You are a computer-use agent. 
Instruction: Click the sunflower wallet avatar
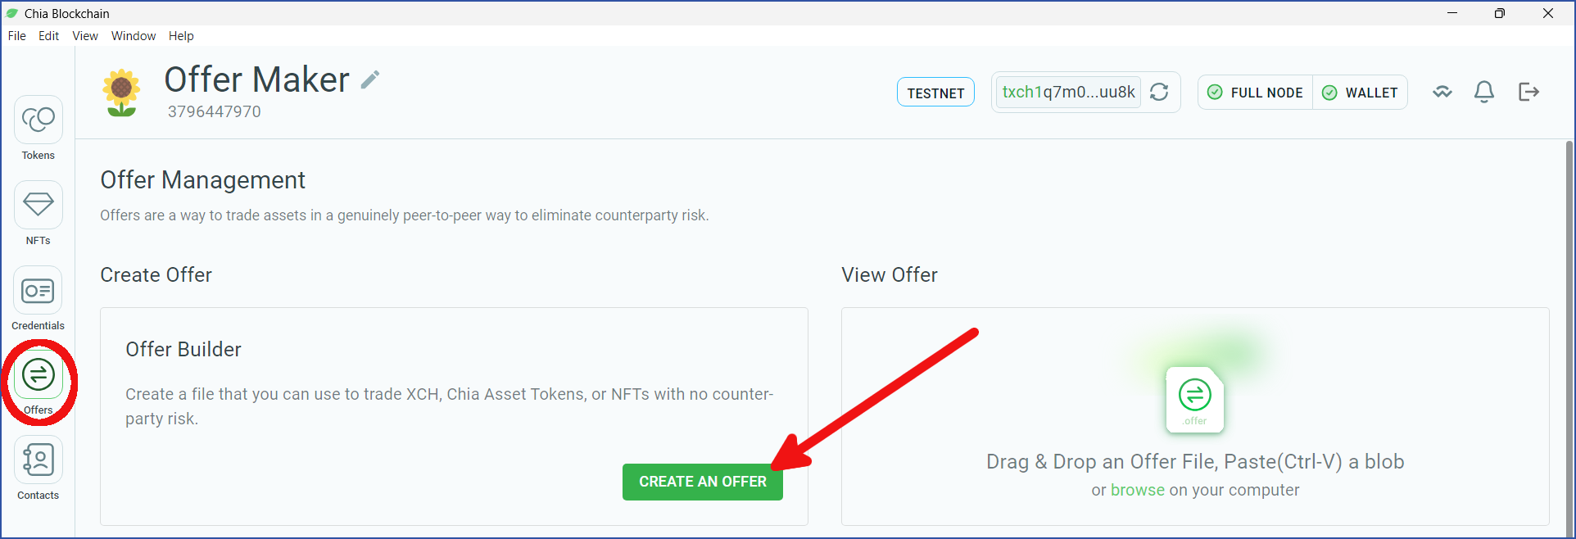coord(121,93)
